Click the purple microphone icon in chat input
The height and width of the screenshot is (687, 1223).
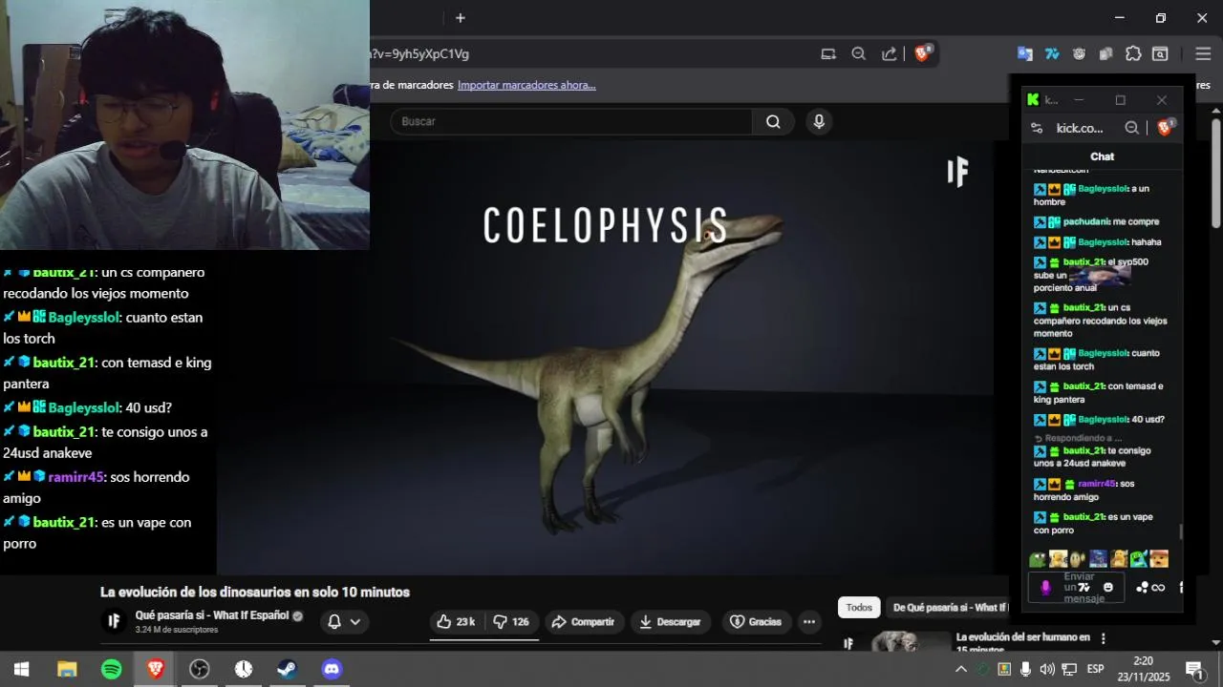point(1045,588)
